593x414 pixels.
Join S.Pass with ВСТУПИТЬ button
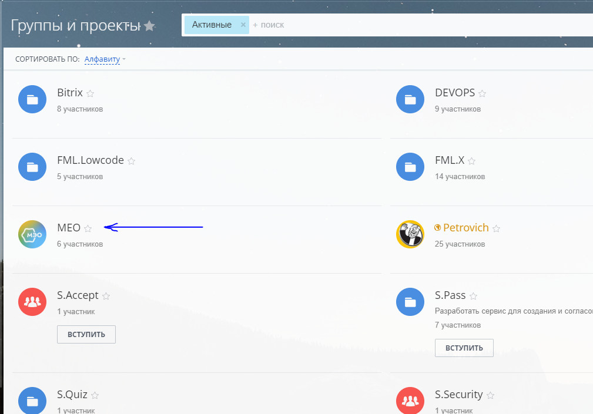click(464, 348)
